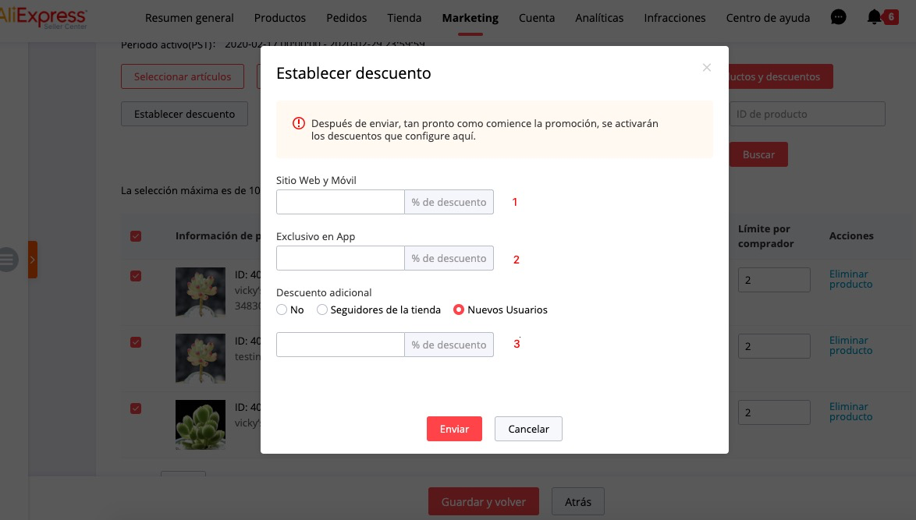Click Seleccionar artículos button

[183, 76]
